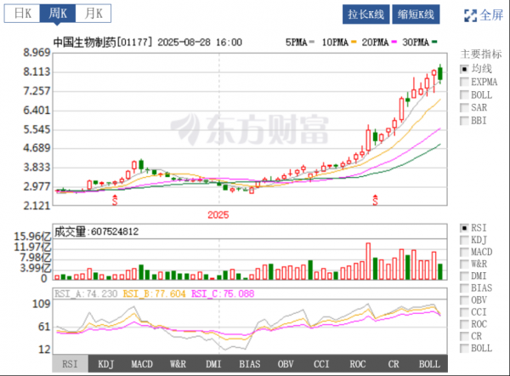Select KDJ in the side indicator list
This screenshot has width=510, height=376.
tap(464, 240)
